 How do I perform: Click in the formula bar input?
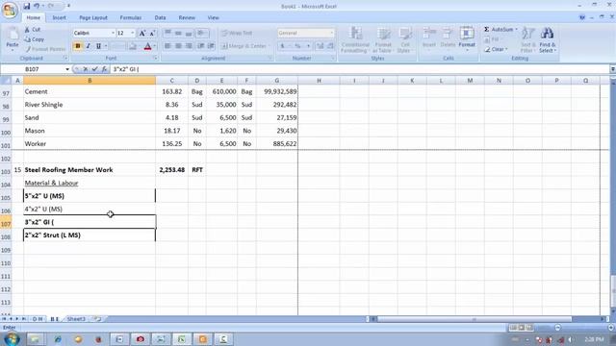tap(359, 69)
